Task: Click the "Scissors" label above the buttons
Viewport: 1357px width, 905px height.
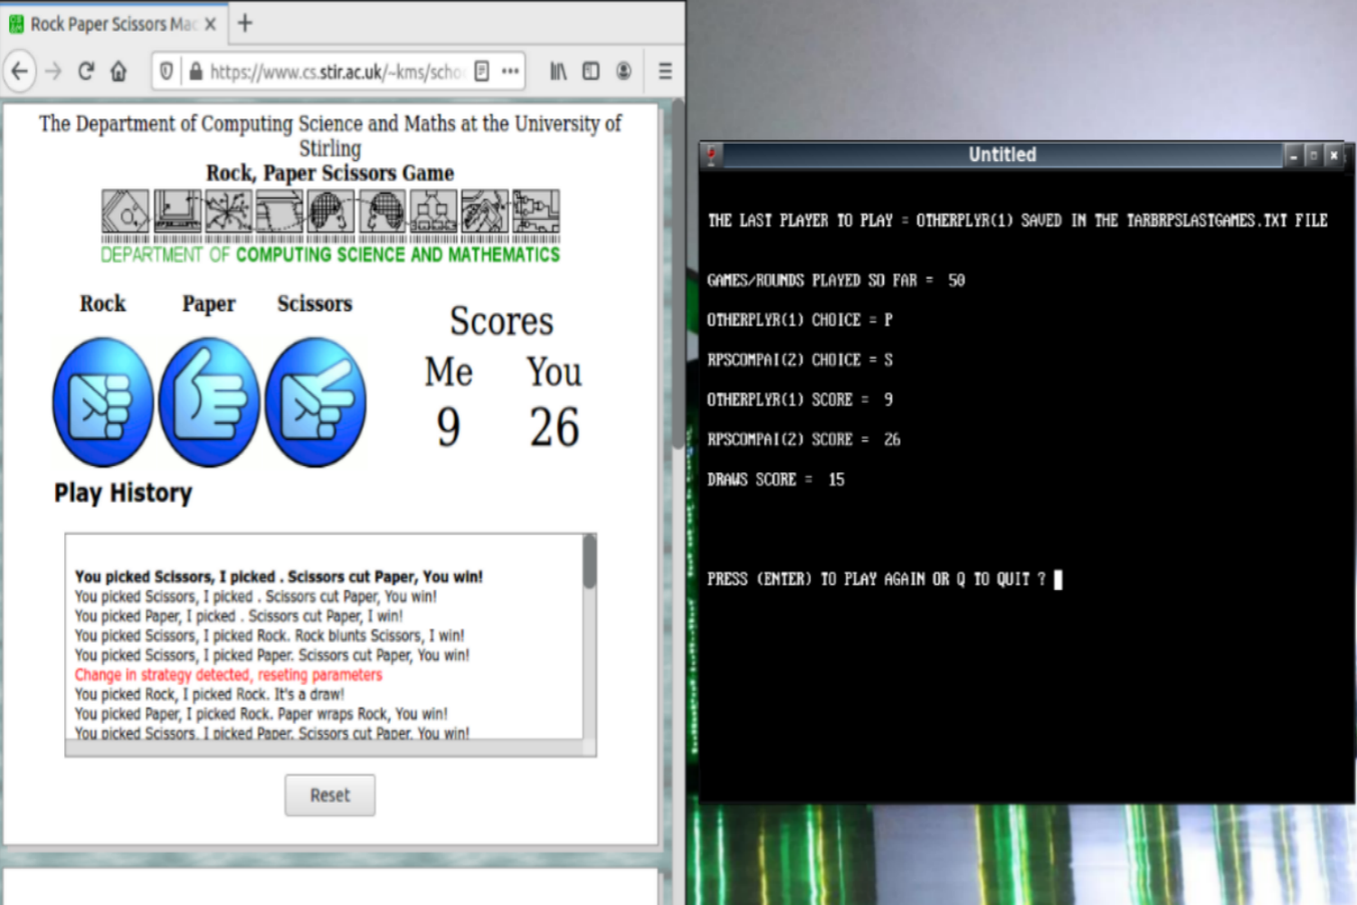Action: click(x=315, y=304)
